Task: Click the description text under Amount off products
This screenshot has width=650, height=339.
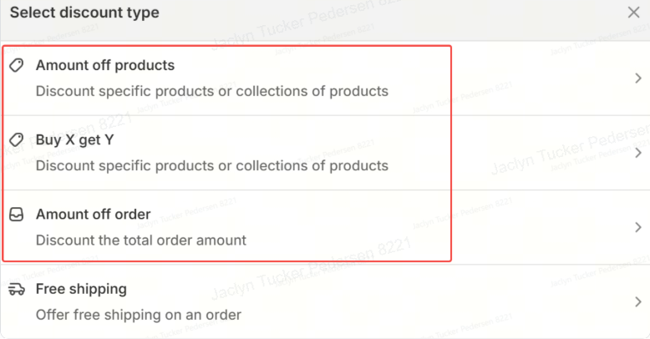Action: pyautogui.click(x=211, y=91)
